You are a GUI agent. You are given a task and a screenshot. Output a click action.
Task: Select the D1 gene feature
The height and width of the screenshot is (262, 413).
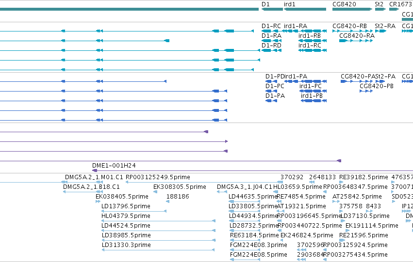click(x=272, y=9)
